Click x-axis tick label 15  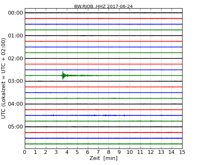[x=182, y=152]
